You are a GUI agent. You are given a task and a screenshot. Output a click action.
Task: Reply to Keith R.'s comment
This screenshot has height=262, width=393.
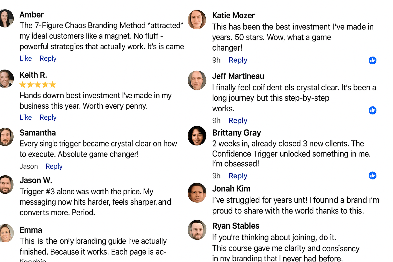(48, 117)
